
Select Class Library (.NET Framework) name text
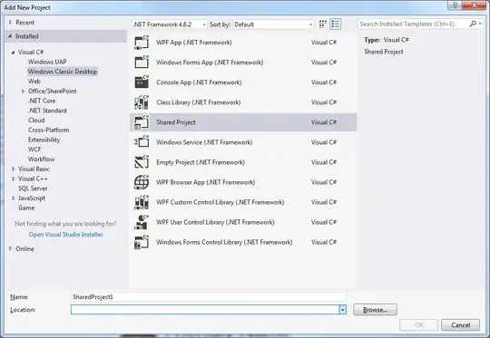[199, 102]
